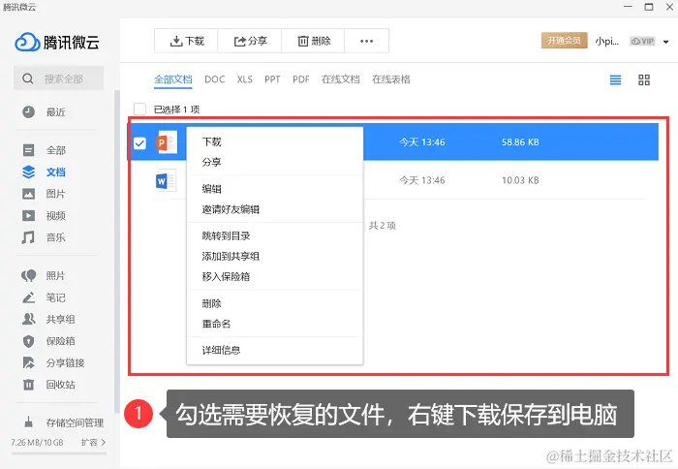Click the 共 2 项 count text

coord(383,226)
